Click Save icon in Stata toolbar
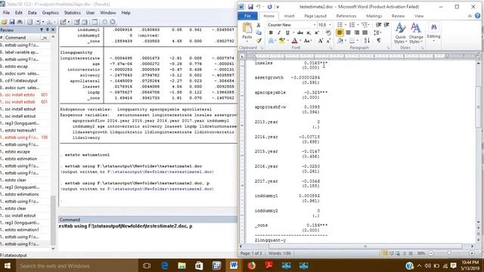 coord(12,22)
